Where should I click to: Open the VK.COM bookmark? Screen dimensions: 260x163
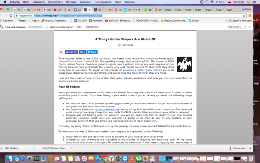pyautogui.click(x=80, y=21)
